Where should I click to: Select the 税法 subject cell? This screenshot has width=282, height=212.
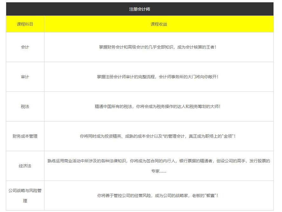point(25,107)
